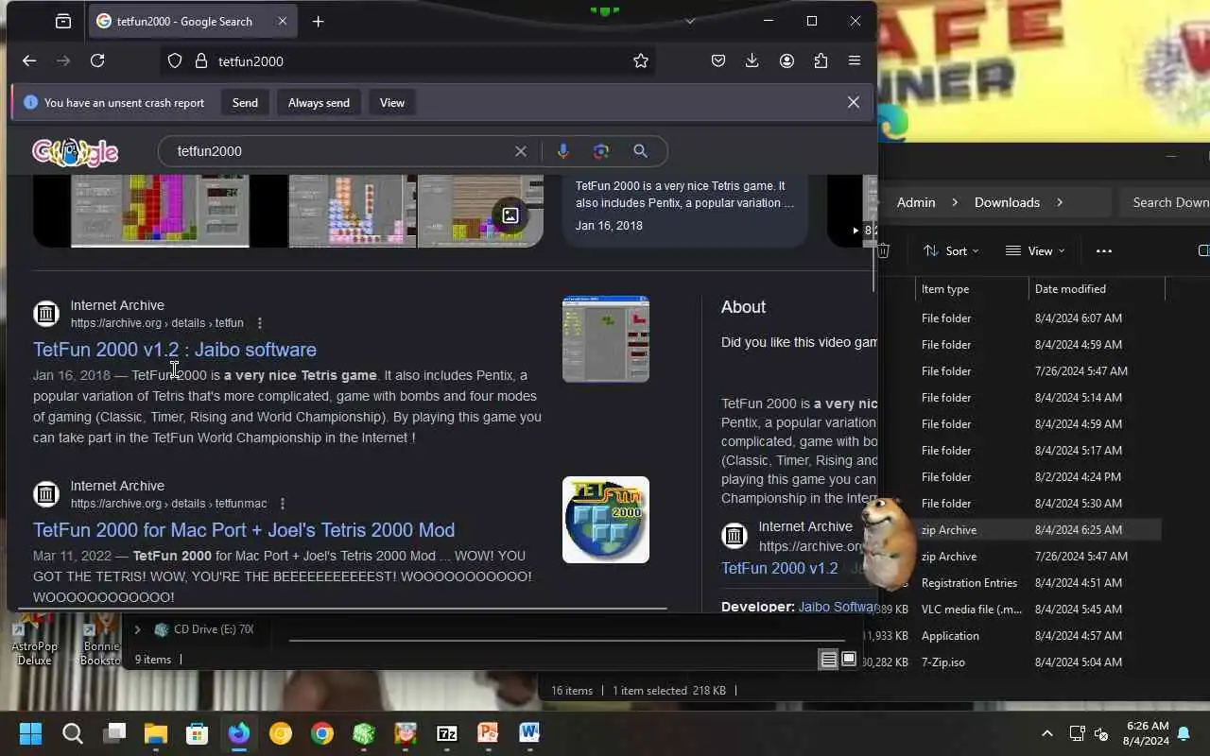Open the Firefox Downloads panel
The width and height of the screenshot is (1210, 756).
click(752, 60)
